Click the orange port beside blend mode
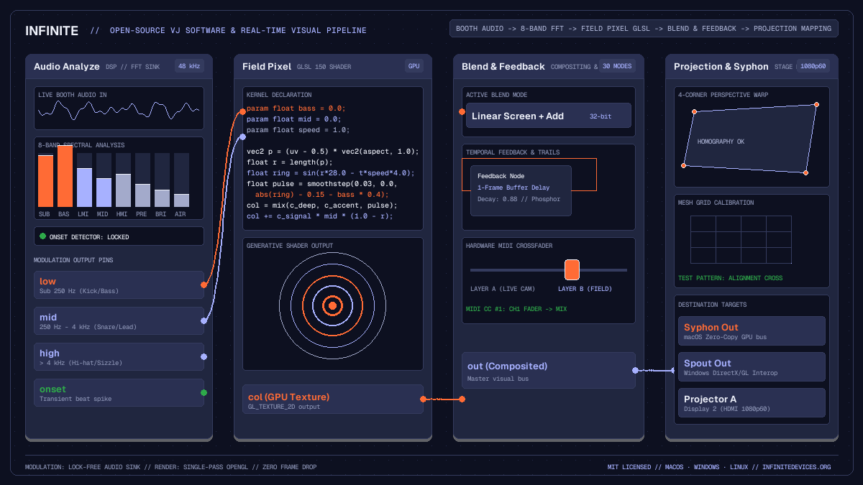 (x=462, y=111)
